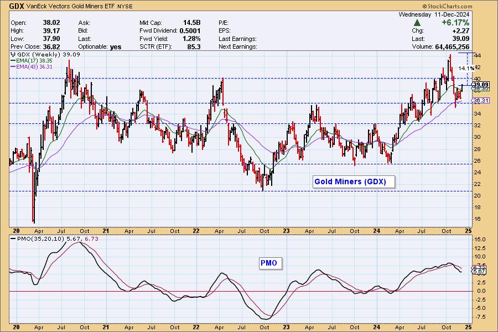Image resolution: width=498 pixels, height=332 pixels.
Task: Click the 'Next Earnings:' label
Action: click(237, 46)
